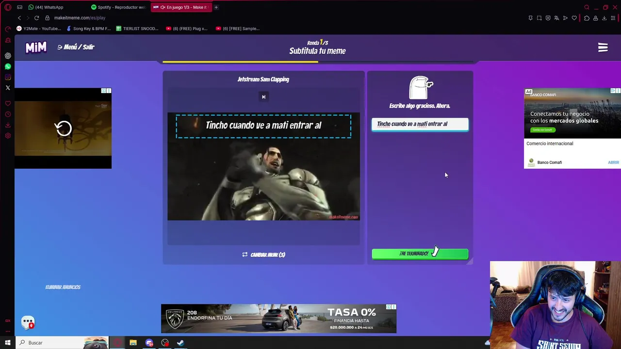621x349 pixels.
Task: Open the sidebar settings gear icon
Action: point(8,136)
